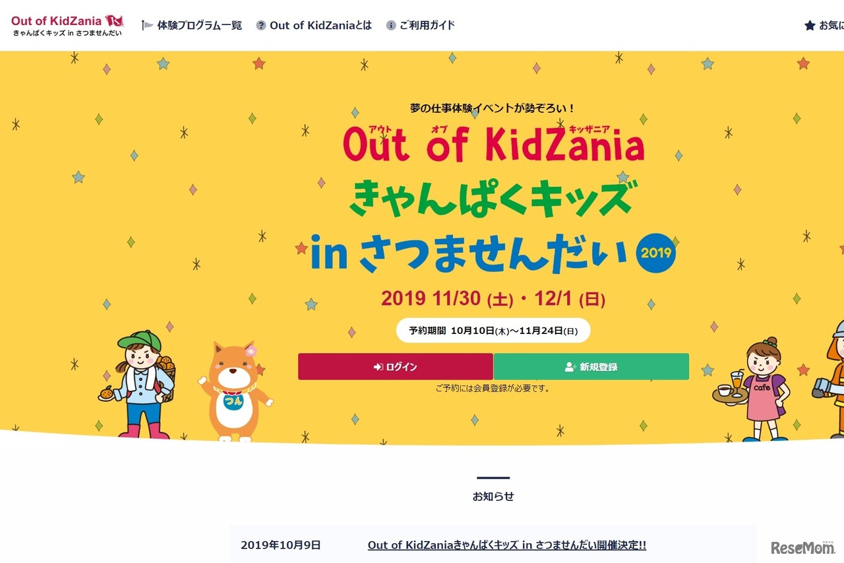Select the star favorites icon at top right
844x563 pixels.
click(x=808, y=25)
